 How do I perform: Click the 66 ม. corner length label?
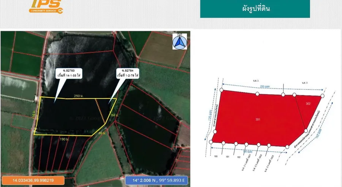[x=101, y=133]
